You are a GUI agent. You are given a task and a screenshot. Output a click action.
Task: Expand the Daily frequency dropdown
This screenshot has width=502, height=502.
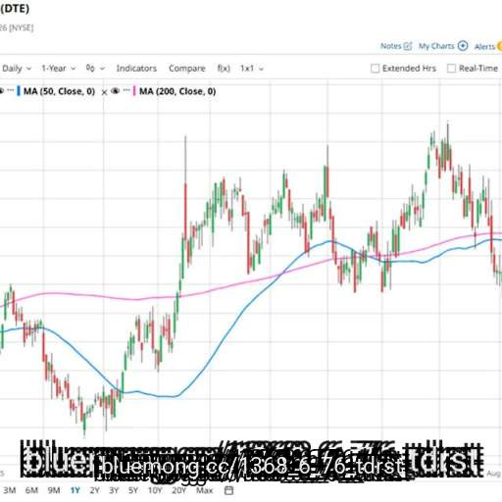tap(17, 69)
